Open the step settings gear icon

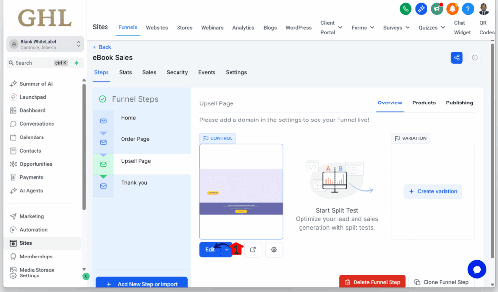coord(274,250)
